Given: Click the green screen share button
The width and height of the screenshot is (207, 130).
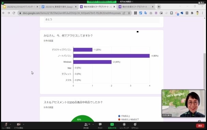Looking at the screenshot, I should [112, 124].
